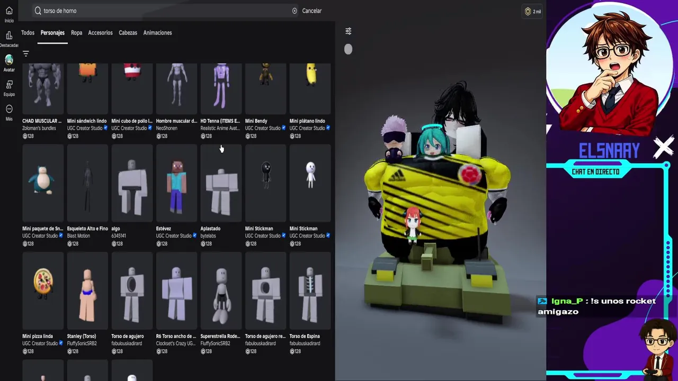The image size is (678, 381).
Task: Select the 'algo' character thumbnail
Action: (132, 183)
